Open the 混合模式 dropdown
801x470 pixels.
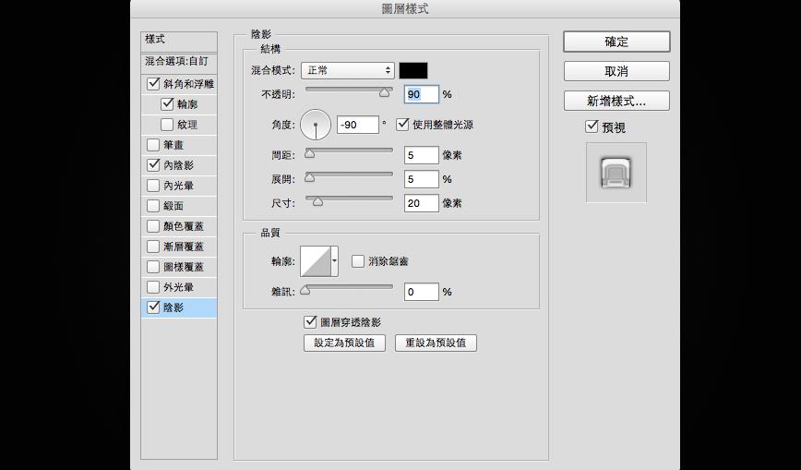(x=347, y=70)
